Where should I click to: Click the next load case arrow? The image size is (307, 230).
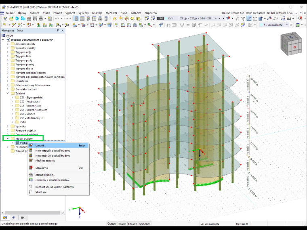[223, 19]
